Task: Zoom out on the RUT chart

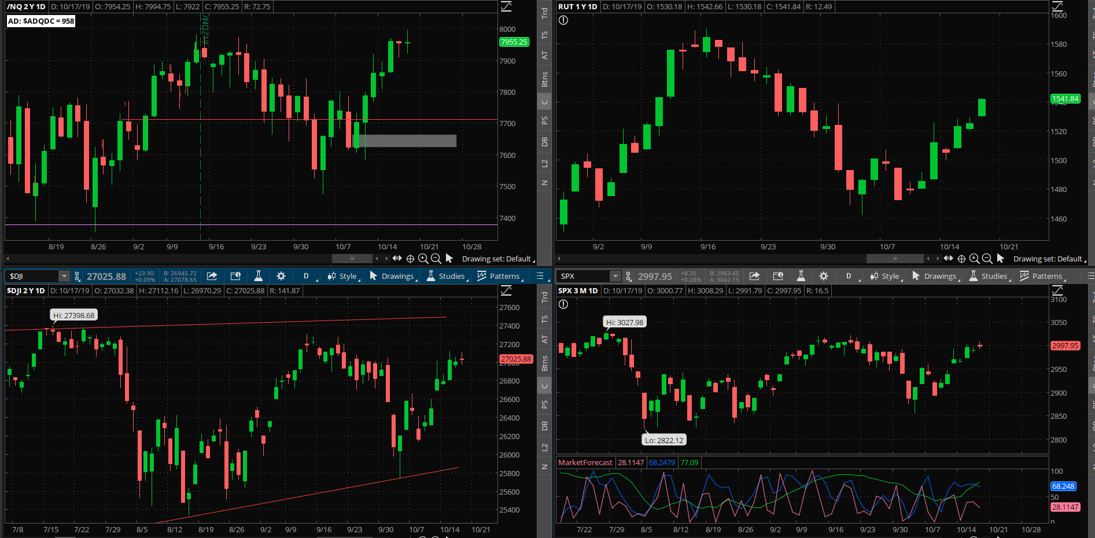Action: [x=987, y=259]
